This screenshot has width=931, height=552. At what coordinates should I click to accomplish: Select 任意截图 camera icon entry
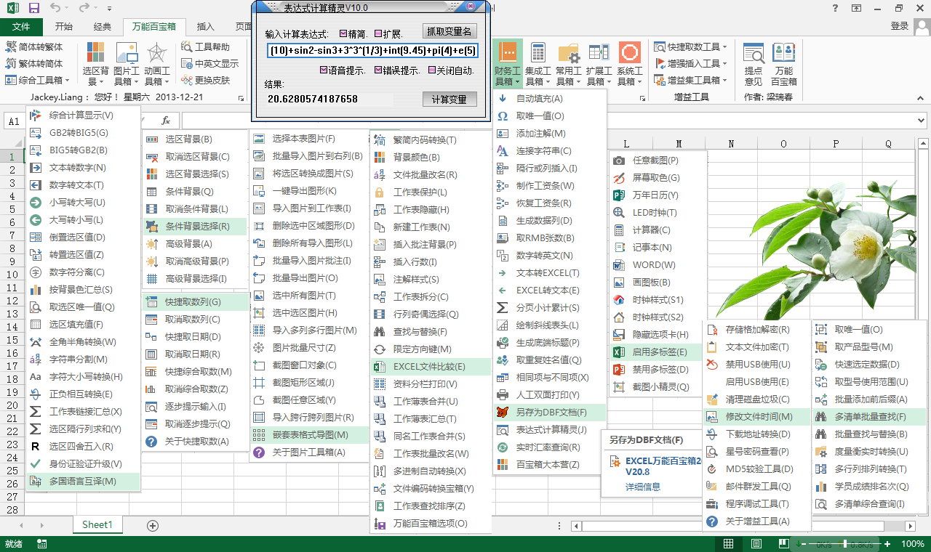pos(658,160)
